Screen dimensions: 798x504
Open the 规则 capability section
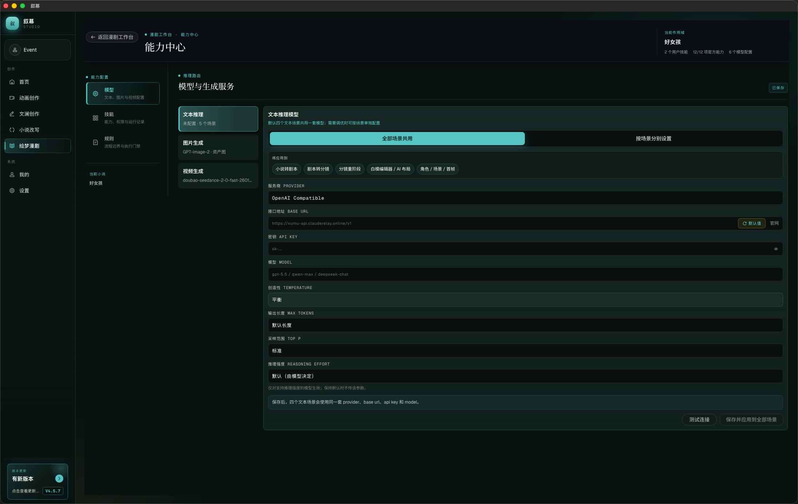pos(123,142)
